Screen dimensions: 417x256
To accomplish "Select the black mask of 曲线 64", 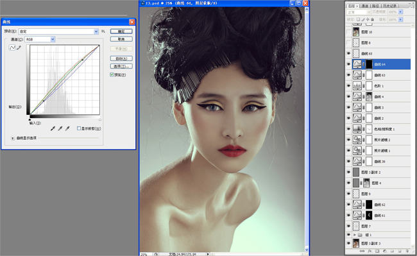I will click(x=369, y=64).
